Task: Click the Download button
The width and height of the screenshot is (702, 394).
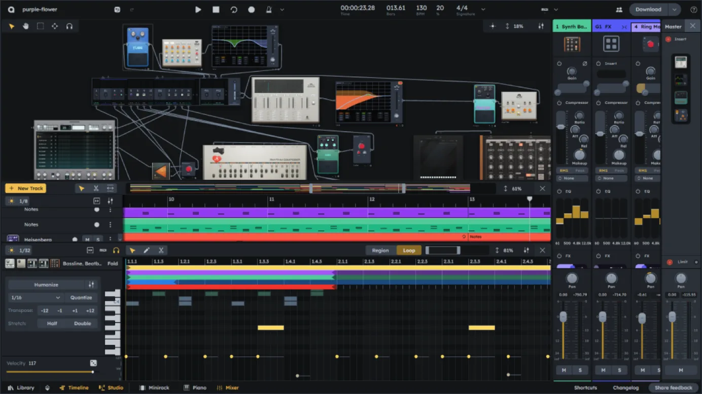Action: (648, 9)
